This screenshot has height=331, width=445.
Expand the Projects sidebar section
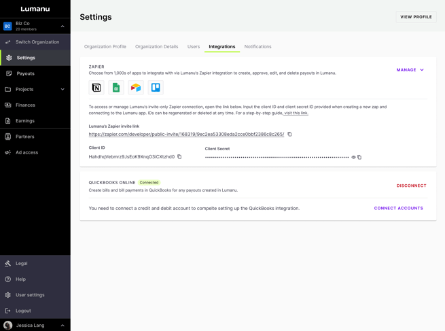(63, 89)
